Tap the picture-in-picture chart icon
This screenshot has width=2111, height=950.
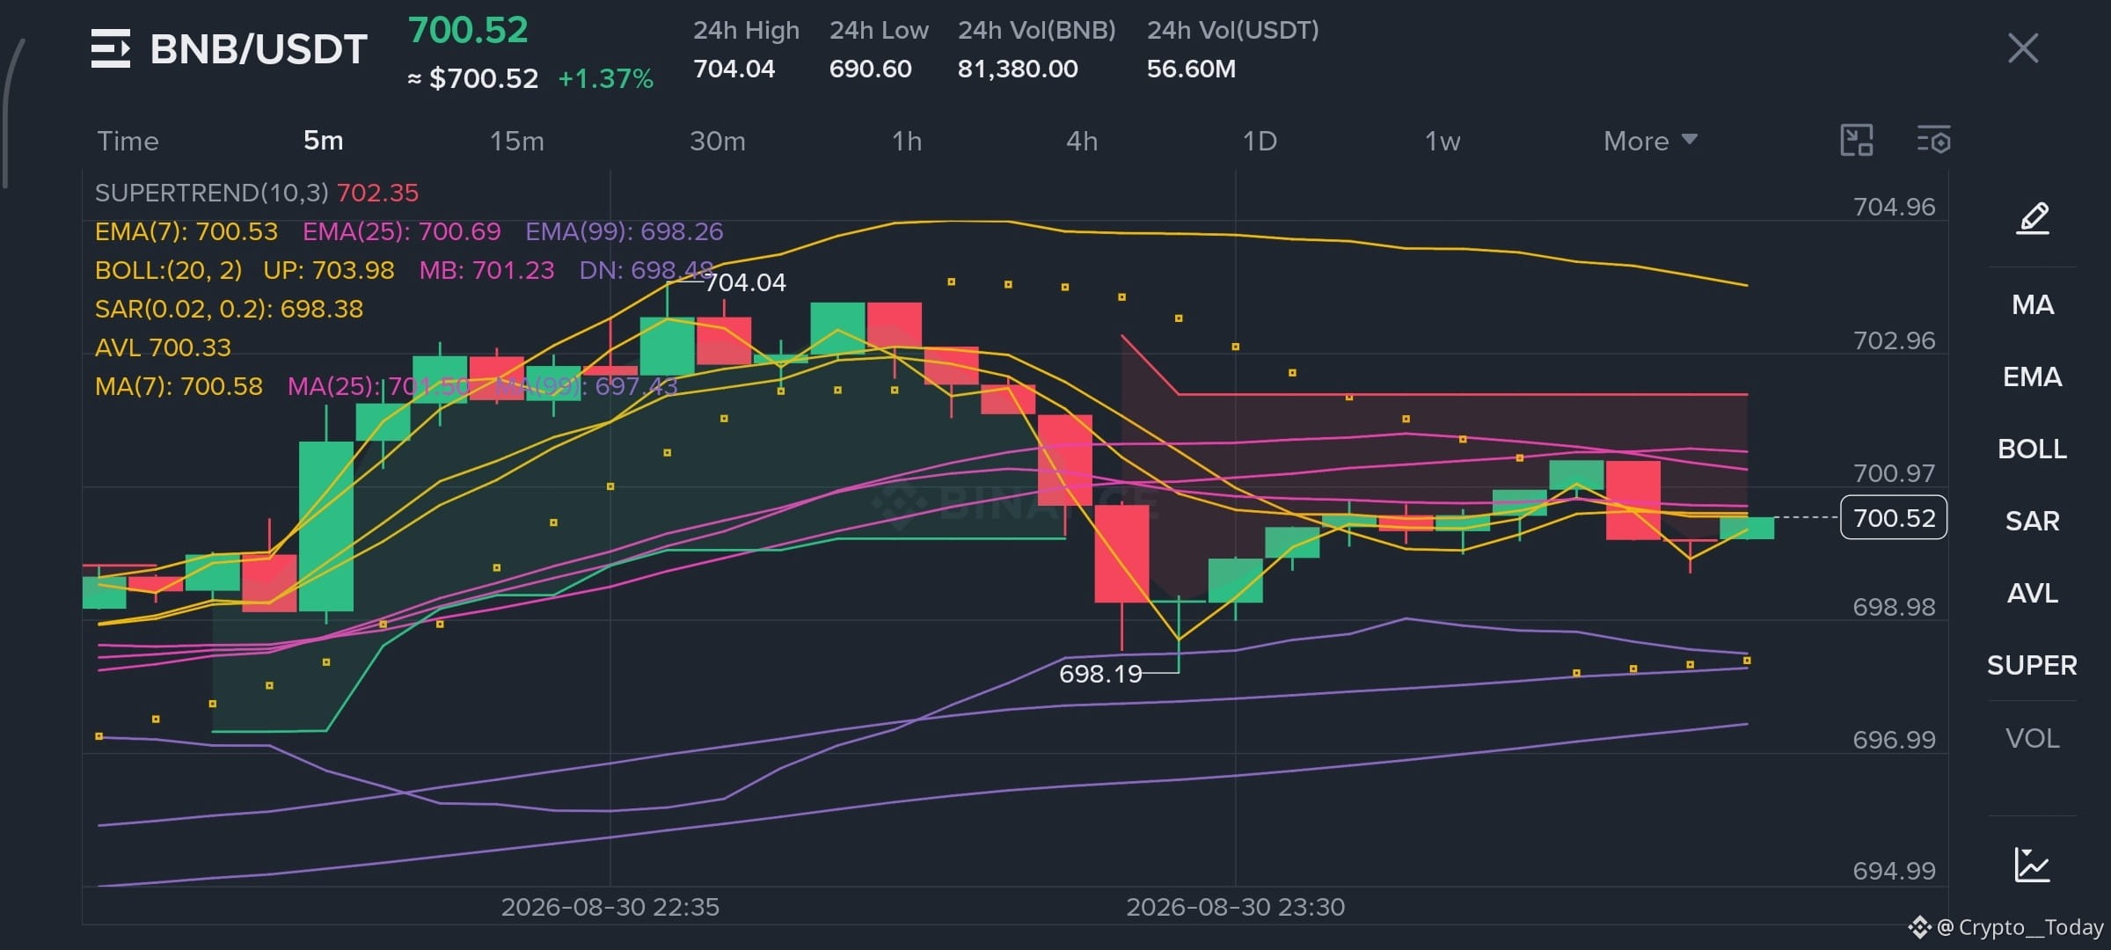click(1857, 141)
